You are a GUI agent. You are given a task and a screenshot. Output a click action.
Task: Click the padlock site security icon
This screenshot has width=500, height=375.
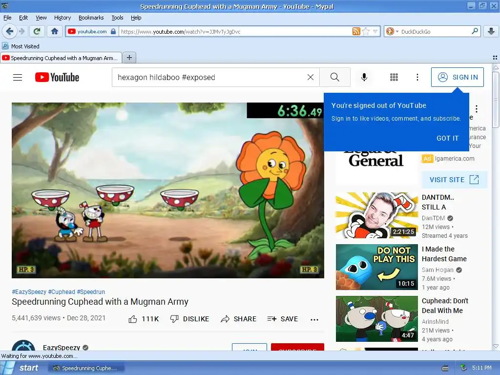tap(113, 31)
